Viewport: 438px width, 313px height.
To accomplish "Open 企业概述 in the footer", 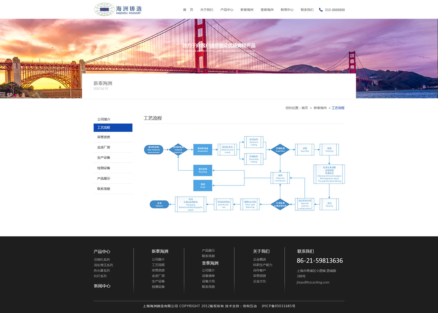I will tap(260, 260).
